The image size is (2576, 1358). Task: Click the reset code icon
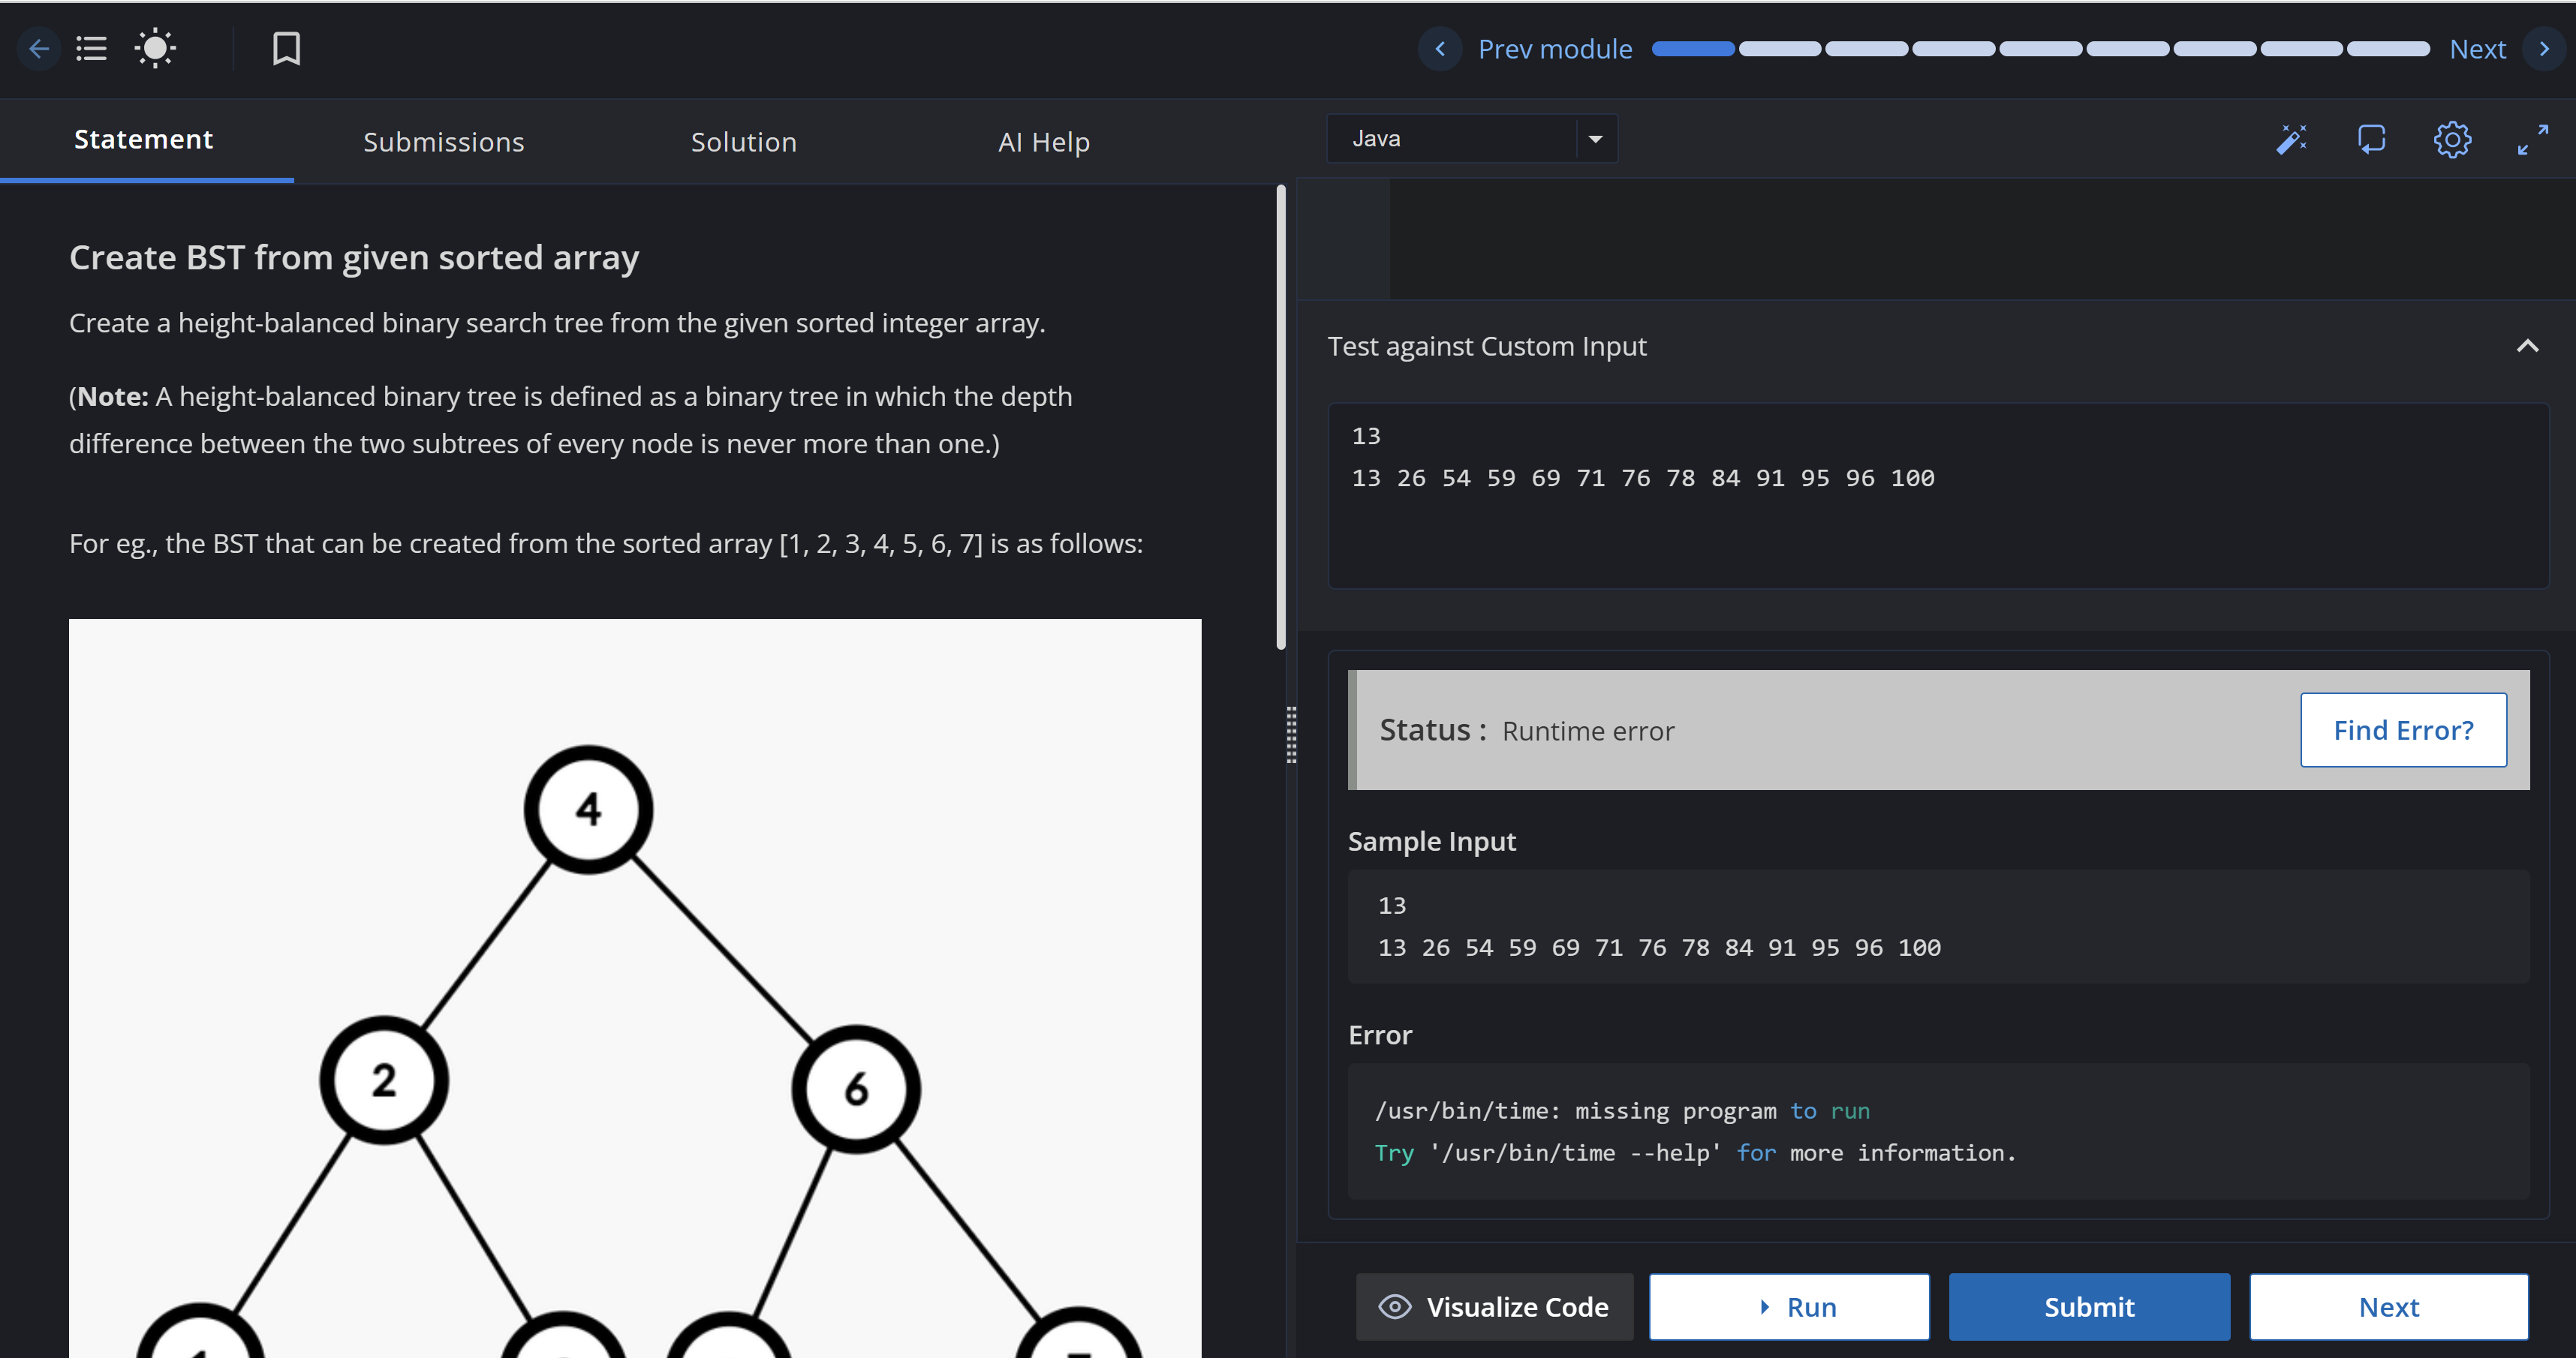(x=2371, y=140)
